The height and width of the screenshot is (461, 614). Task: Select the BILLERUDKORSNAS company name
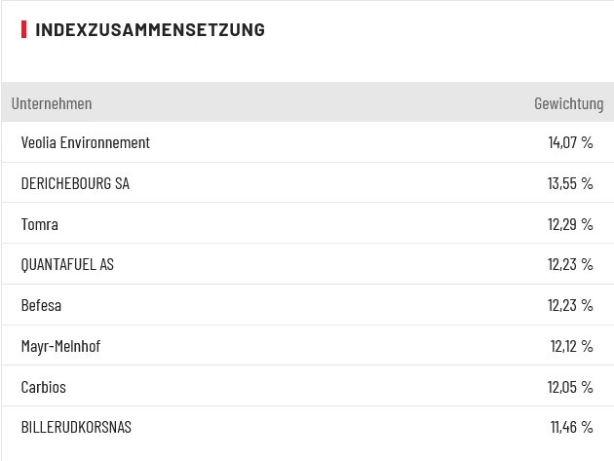click(x=76, y=427)
